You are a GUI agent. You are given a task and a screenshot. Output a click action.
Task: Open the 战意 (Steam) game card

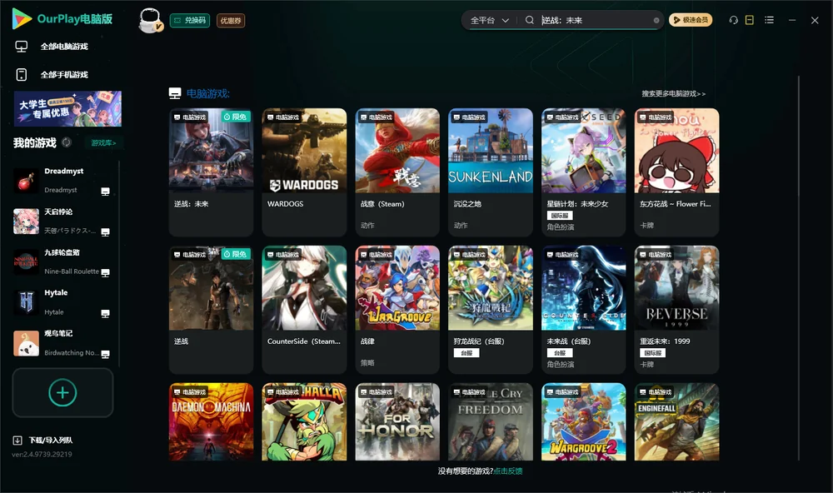(x=397, y=172)
